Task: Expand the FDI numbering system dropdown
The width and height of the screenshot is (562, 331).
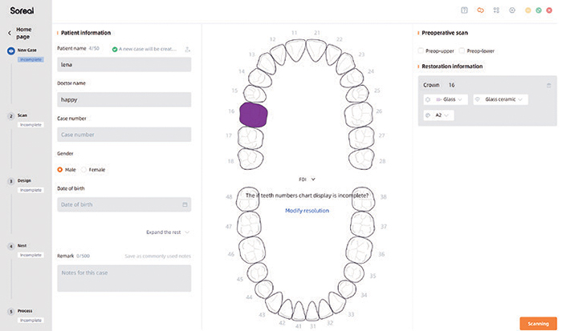Action: click(307, 180)
